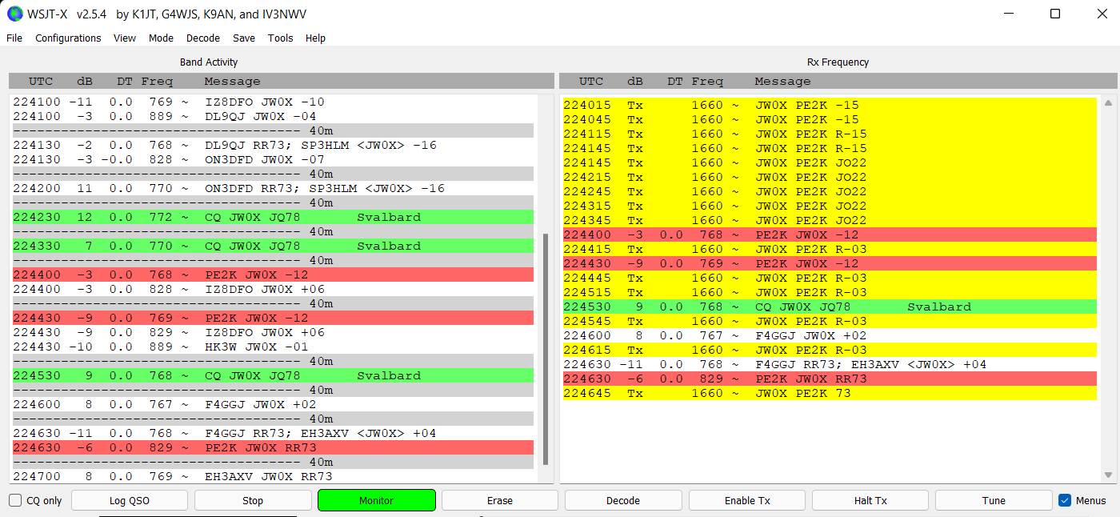Click the Log QSO button
Viewport: 1120px width, 517px height.
pyautogui.click(x=130, y=500)
